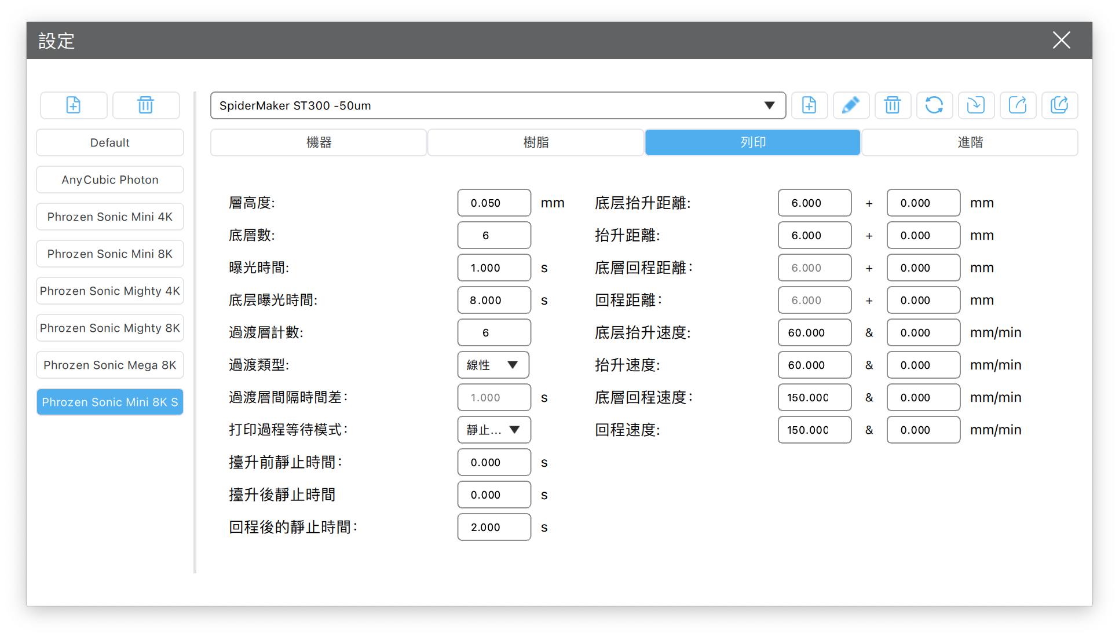Click the export all profiles icon
The image size is (1119, 637).
pos(1059,105)
